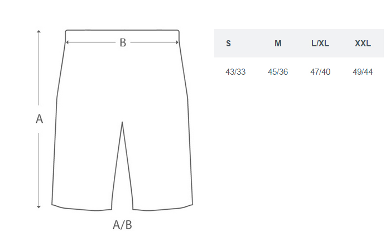Select the L/XL size header
The image size is (390, 251).
[320, 44]
